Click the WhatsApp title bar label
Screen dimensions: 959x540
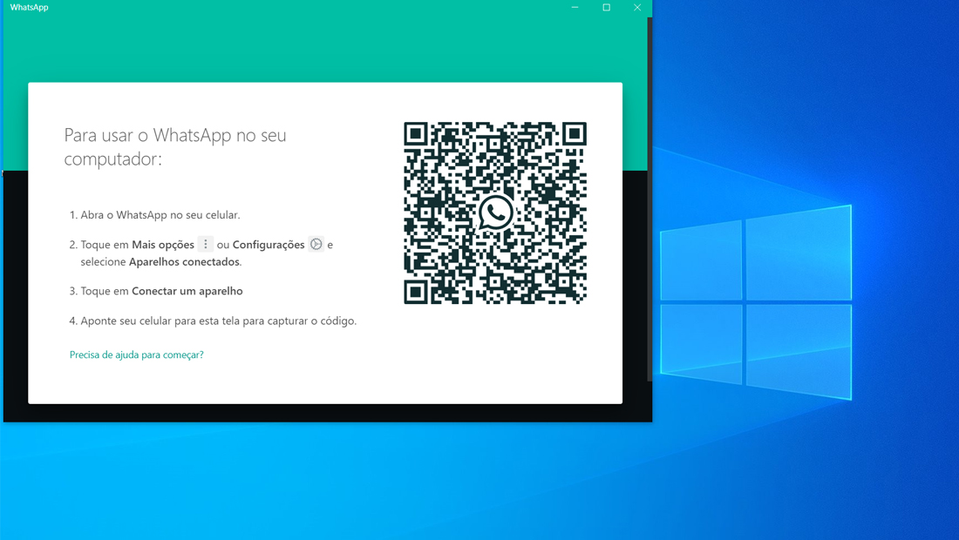coord(30,7)
